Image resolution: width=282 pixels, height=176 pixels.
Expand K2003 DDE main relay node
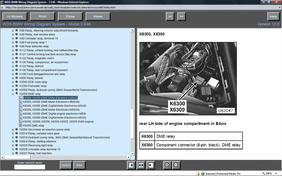13,82
